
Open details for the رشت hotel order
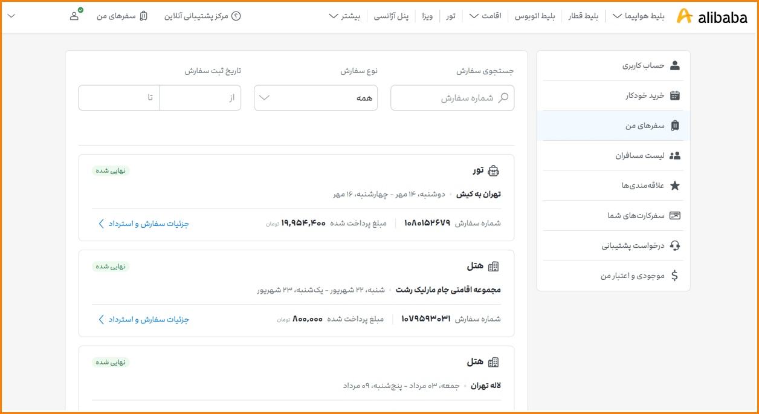click(x=144, y=319)
